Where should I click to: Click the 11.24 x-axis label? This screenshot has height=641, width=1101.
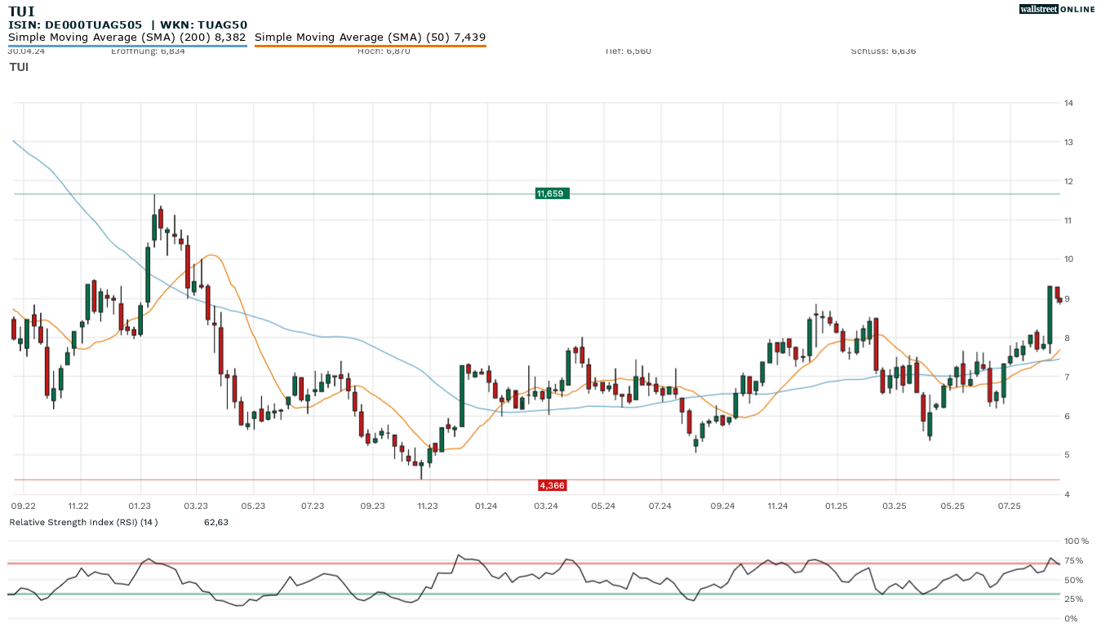click(778, 506)
